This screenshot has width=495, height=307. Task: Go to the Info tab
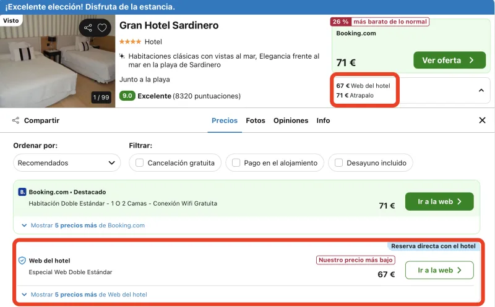click(323, 120)
